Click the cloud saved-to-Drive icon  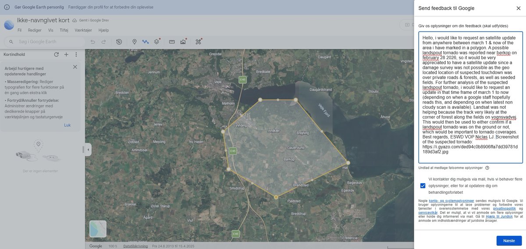pos(75,21)
